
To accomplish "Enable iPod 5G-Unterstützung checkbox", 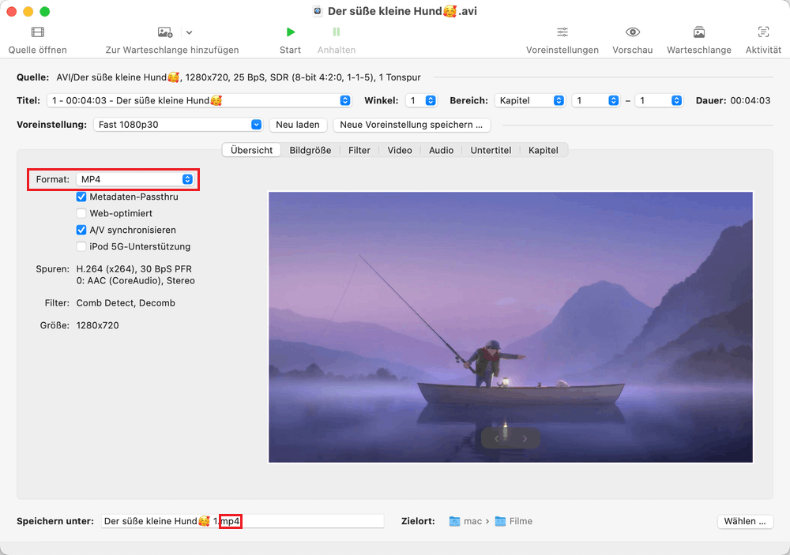I will tap(81, 246).
